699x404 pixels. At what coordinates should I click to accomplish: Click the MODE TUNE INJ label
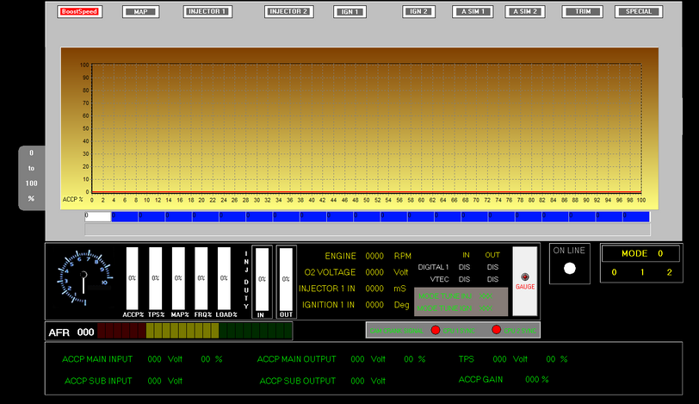[x=445, y=295]
